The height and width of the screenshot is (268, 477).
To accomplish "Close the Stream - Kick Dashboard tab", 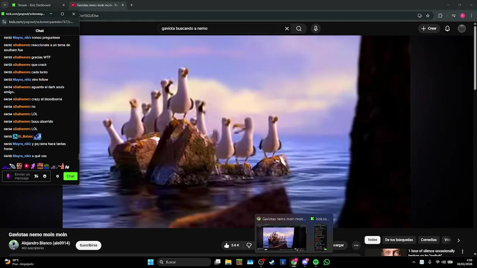I will (63, 5).
